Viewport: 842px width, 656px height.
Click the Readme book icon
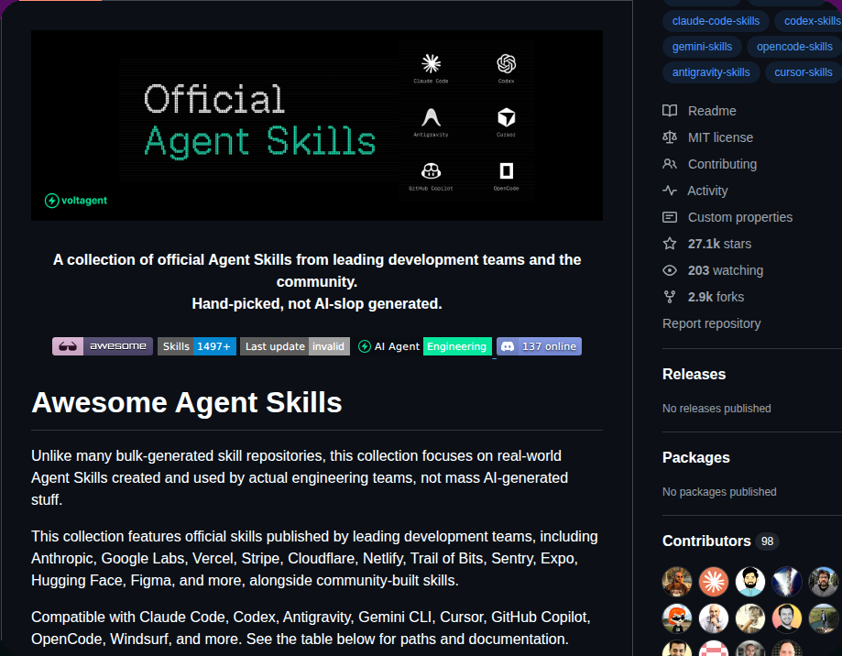pyautogui.click(x=670, y=111)
